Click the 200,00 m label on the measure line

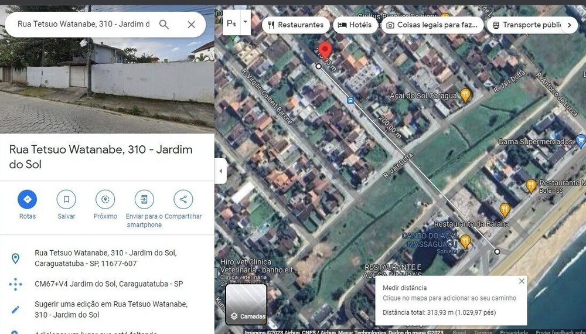point(390,127)
